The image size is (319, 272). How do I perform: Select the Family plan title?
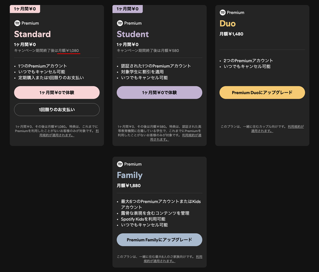pos(130,175)
